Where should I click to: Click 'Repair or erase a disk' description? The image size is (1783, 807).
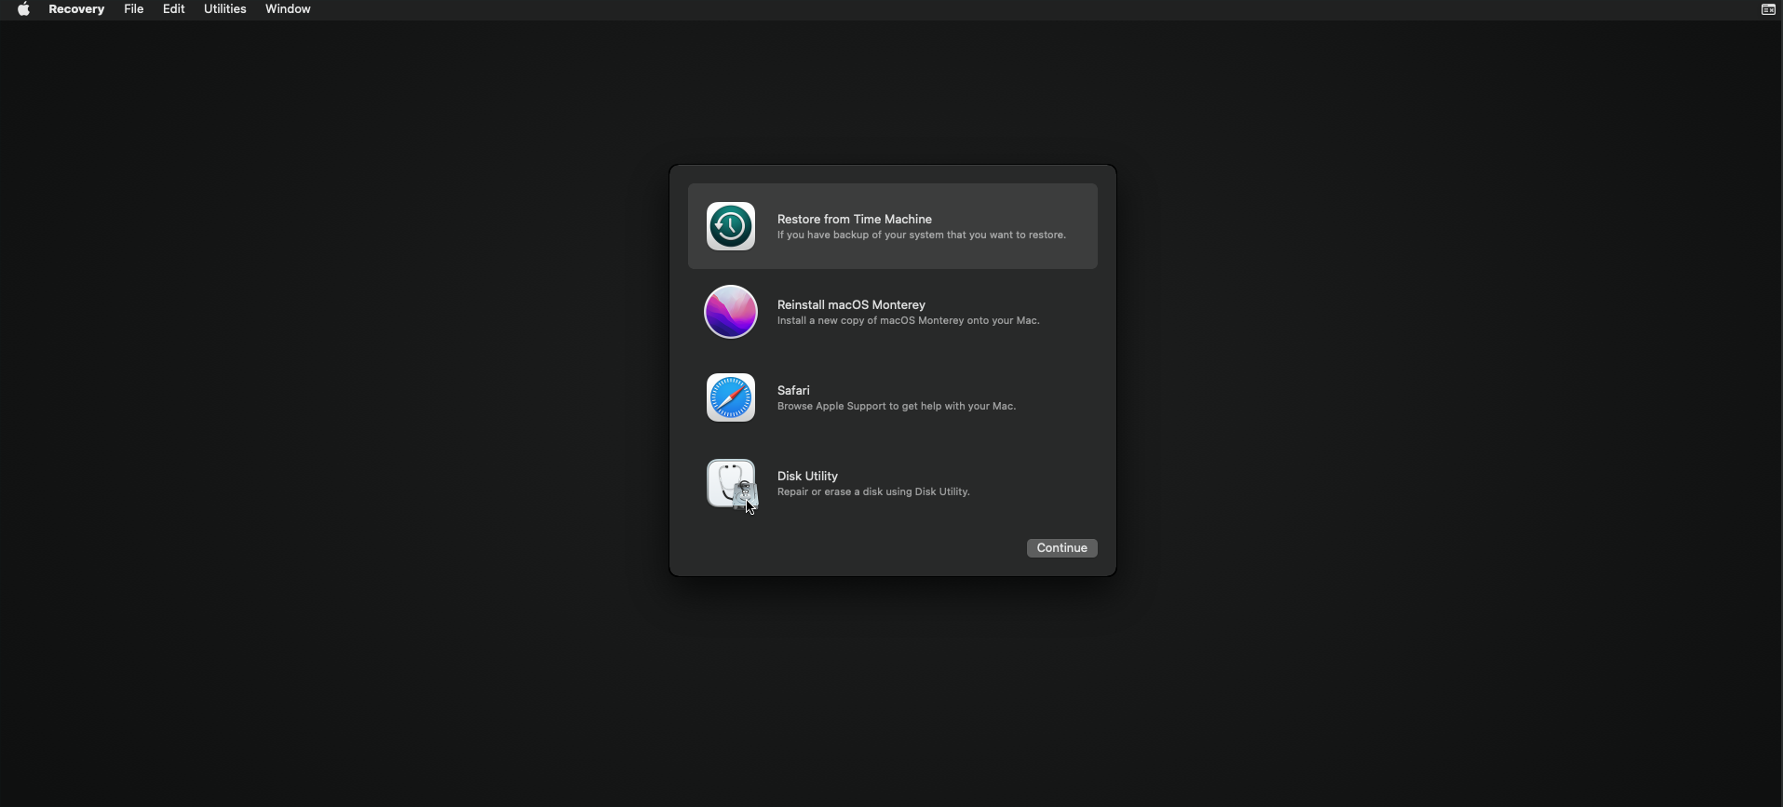coord(873,492)
